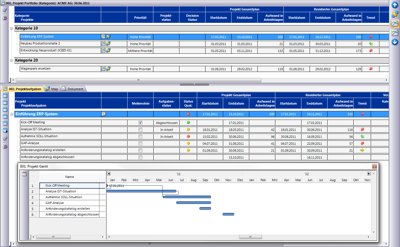Screen dimensions: 400x247
Task: Click the Decision Status column header
Action: 192,18
